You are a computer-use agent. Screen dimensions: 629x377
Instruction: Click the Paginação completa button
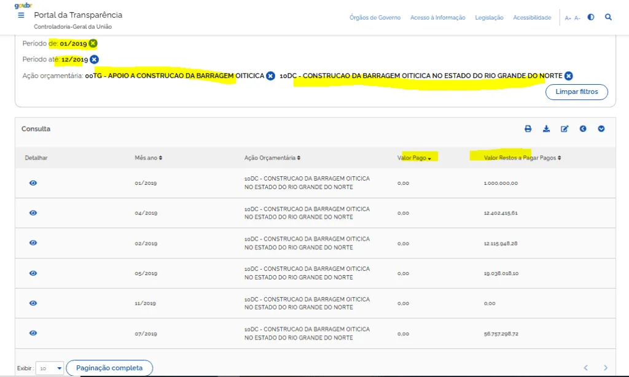[x=109, y=368]
